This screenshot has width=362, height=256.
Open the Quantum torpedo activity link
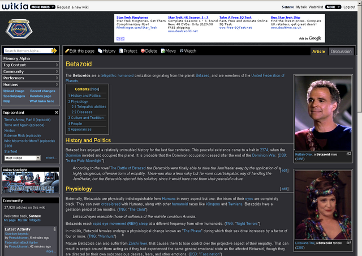tap(16, 233)
